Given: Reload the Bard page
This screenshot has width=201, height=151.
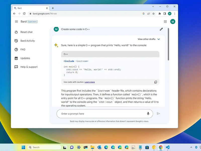Looking at the screenshot, I should click(x=24, y=14).
